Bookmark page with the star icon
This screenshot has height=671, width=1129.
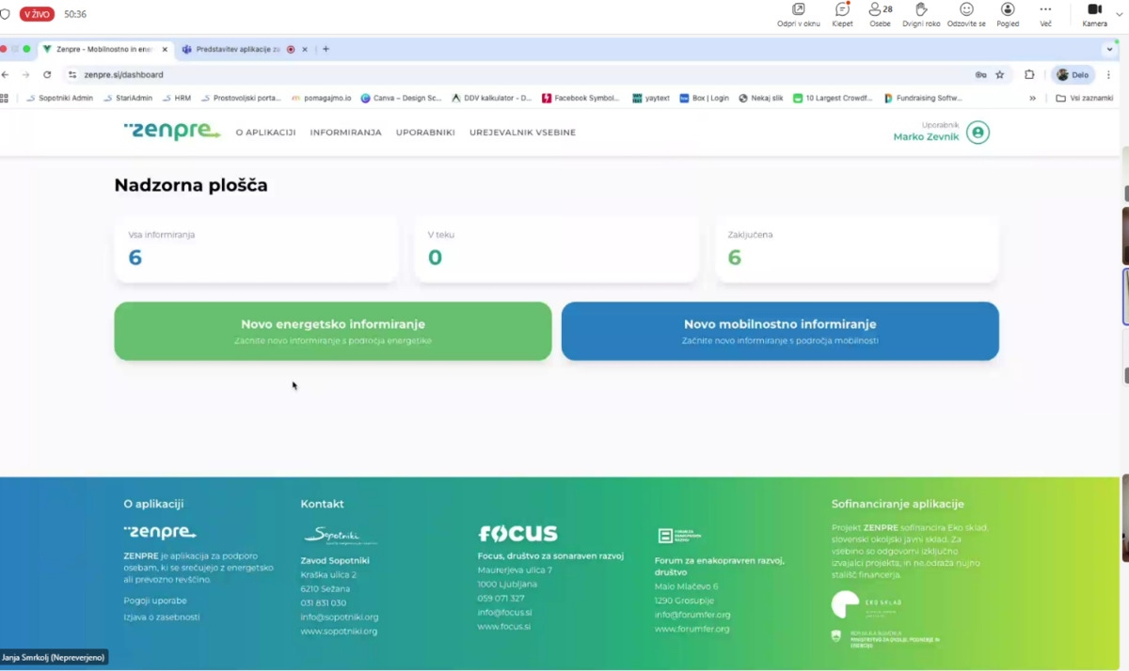tap(1000, 74)
